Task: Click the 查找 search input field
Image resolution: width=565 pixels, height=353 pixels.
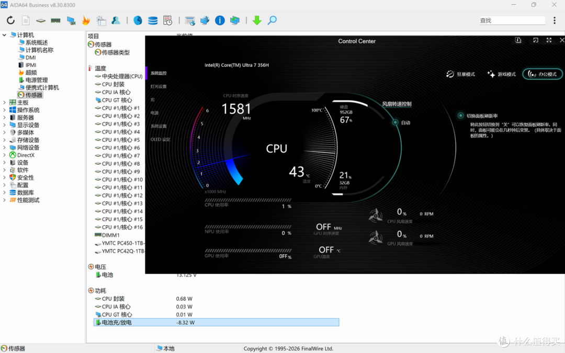Action: click(x=512, y=20)
